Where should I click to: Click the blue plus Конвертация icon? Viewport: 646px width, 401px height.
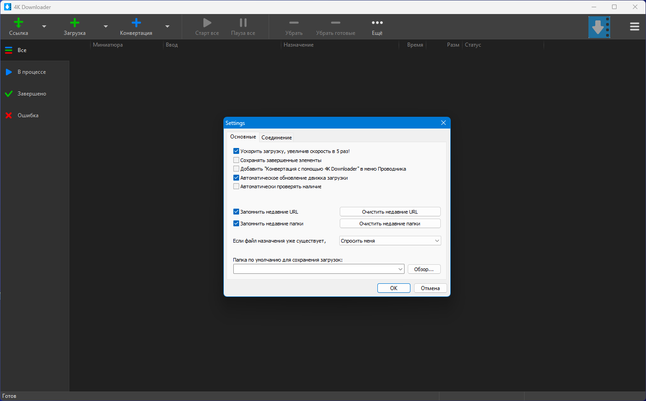(x=136, y=23)
